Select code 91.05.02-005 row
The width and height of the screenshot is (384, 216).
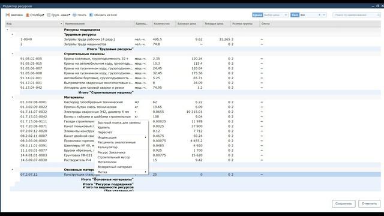200,59
